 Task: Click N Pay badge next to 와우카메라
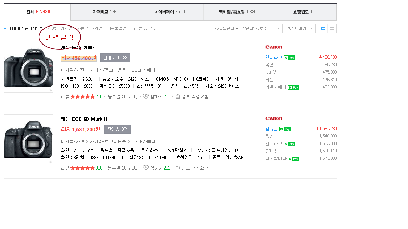pyautogui.click(x=294, y=88)
